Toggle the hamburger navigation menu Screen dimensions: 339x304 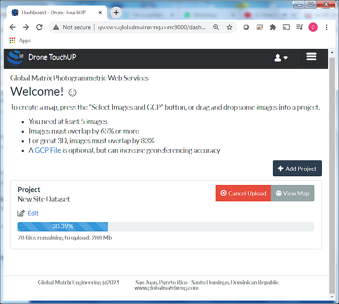point(311,57)
